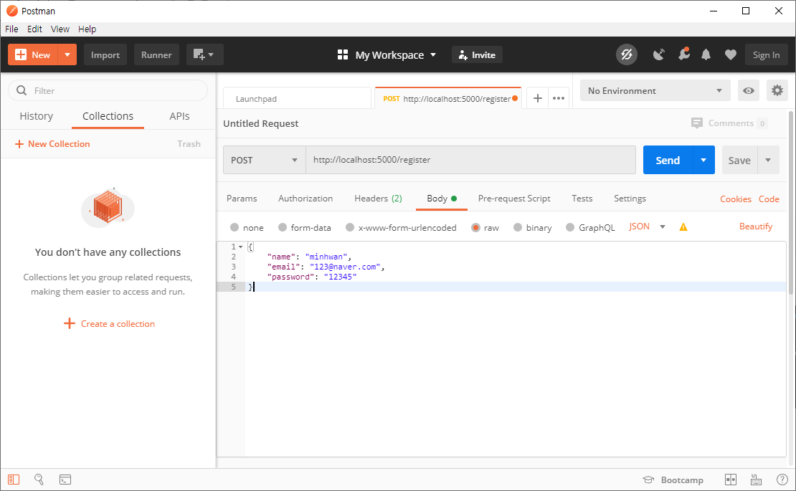
Task: Click the collections illustration cube
Action: (108, 207)
